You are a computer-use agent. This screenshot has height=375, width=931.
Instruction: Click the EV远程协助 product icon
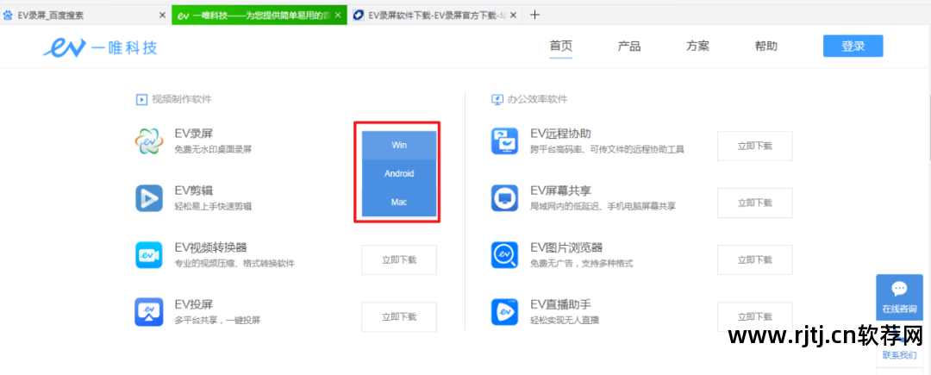tap(504, 141)
